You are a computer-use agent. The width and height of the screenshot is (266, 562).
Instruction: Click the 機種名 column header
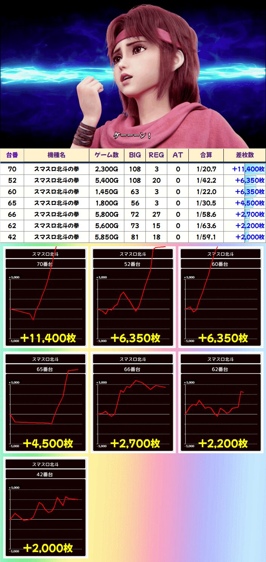click(57, 155)
